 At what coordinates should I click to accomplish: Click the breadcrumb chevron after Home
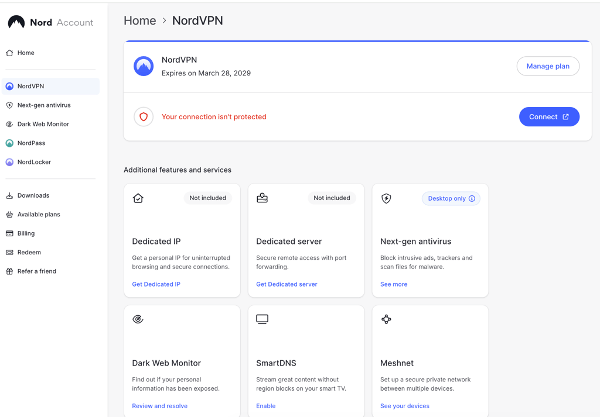(164, 20)
